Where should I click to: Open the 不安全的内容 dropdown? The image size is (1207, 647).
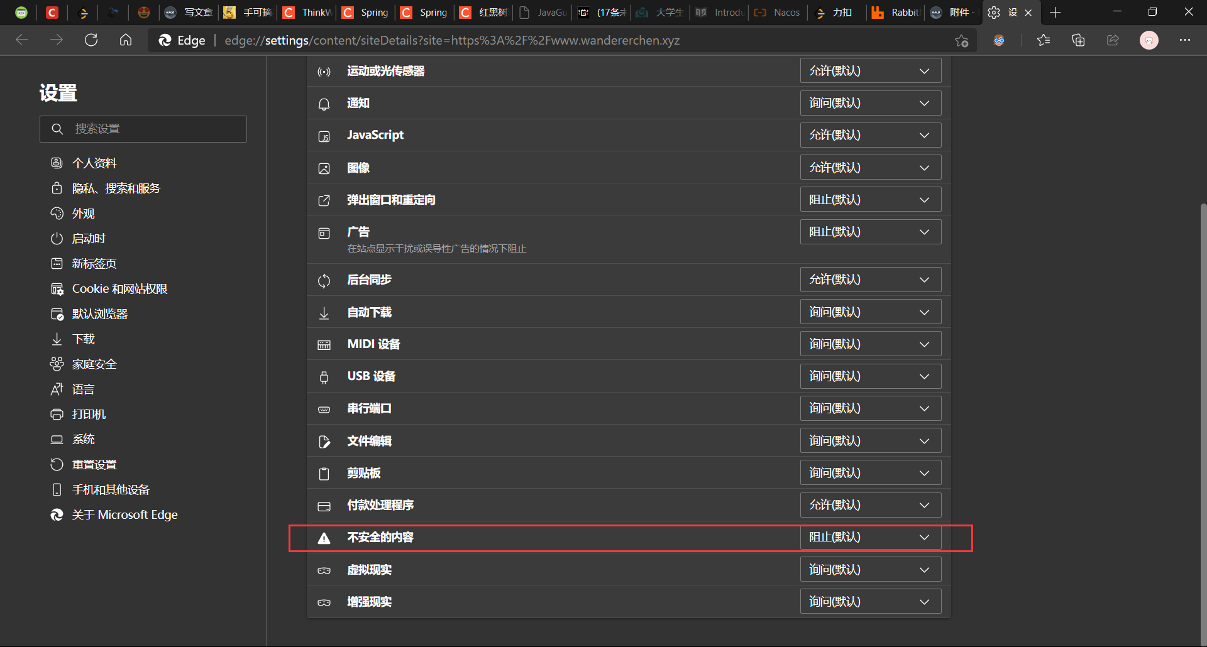870,537
